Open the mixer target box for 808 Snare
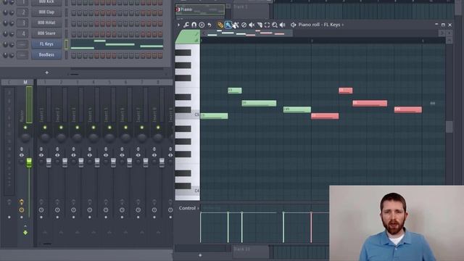 tap(22, 33)
